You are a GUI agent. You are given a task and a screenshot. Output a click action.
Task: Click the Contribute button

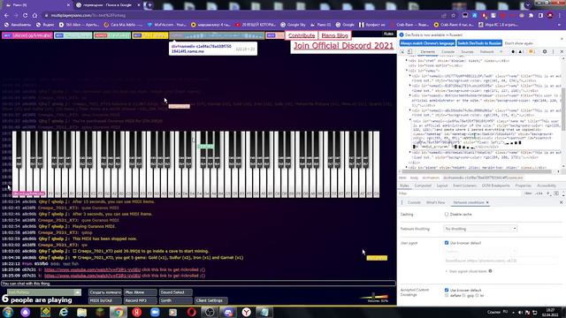click(302, 35)
